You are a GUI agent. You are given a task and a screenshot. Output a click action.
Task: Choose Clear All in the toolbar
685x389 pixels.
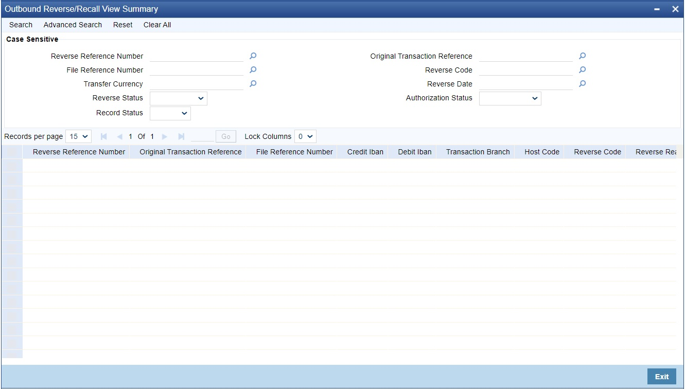point(157,25)
